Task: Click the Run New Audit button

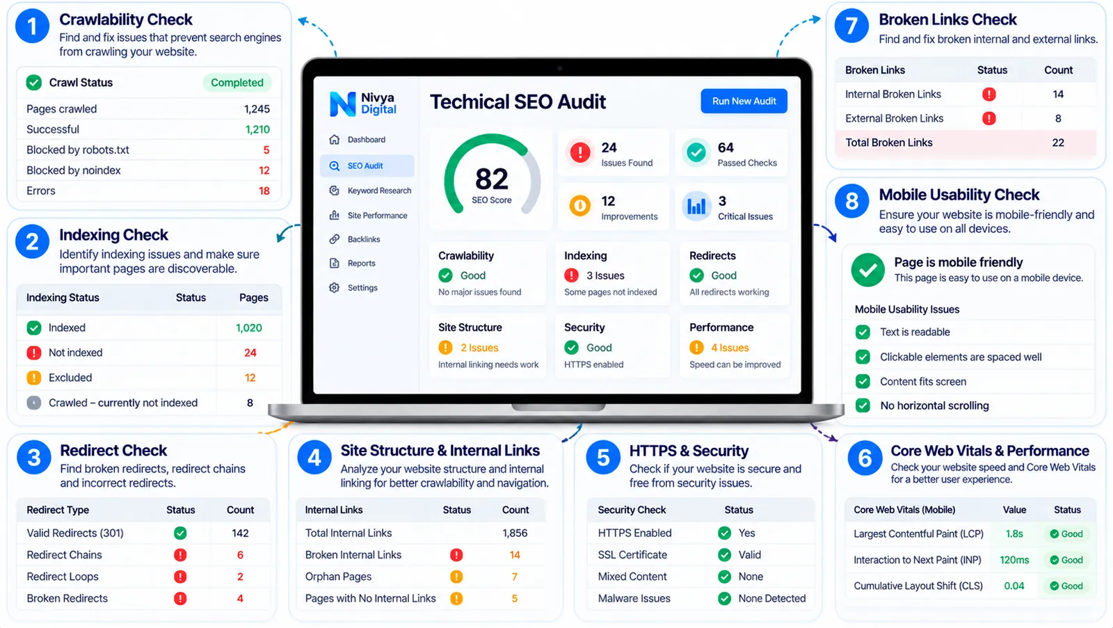Action: (744, 102)
